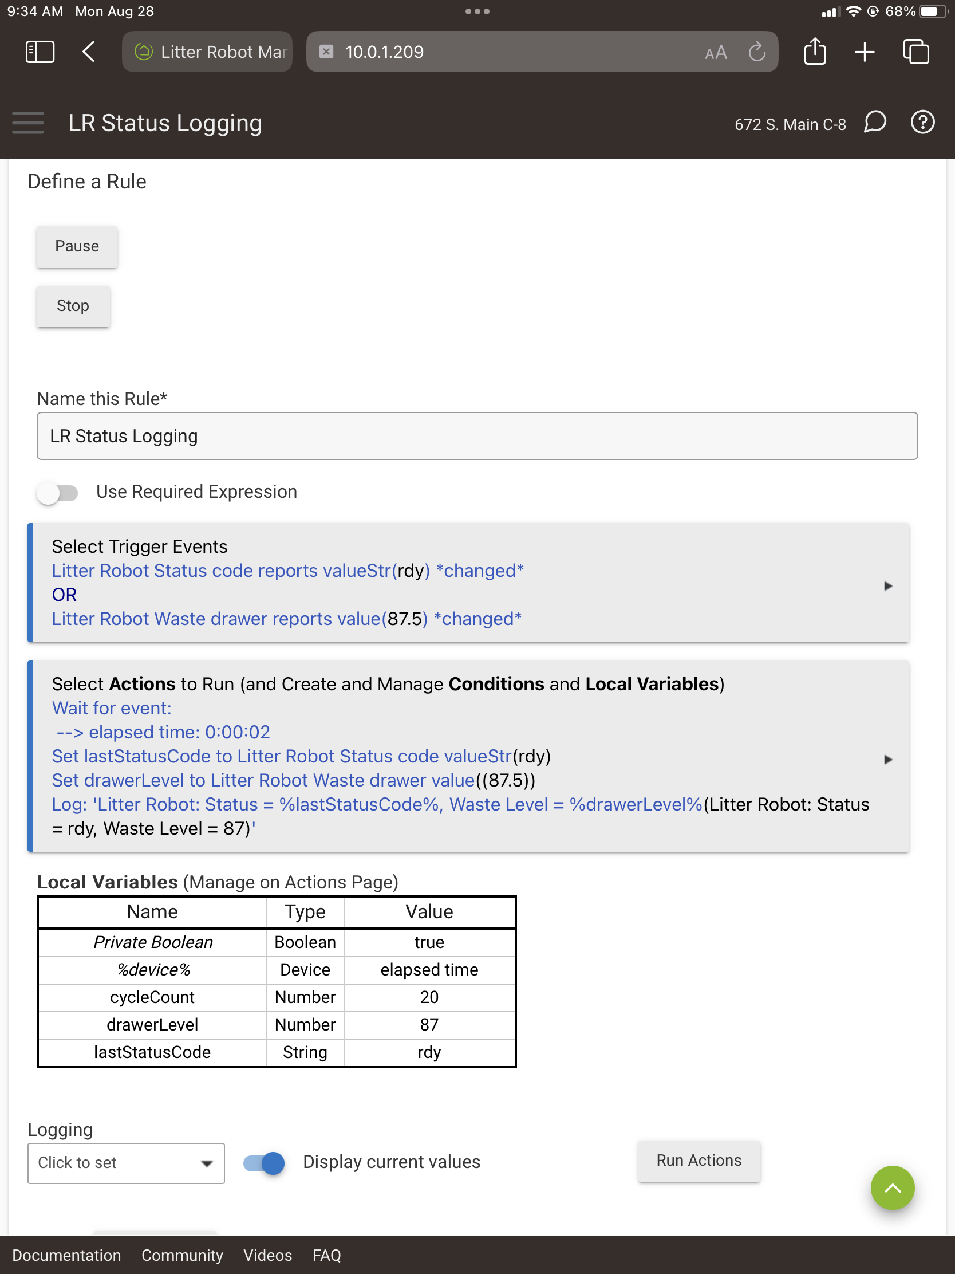Open the Hubitat hamburger menu
Image resolution: width=955 pixels, height=1274 pixels.
[27, 123]
